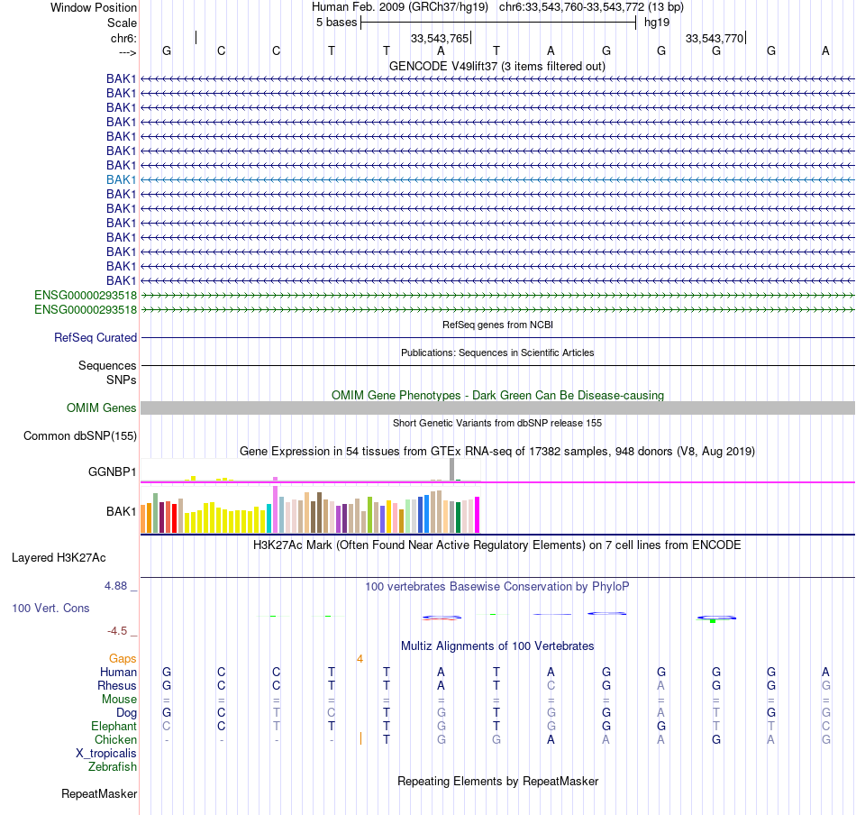The image size is (856, 815).
Task: Click the 33,543,765 coordinate marker
Action: pos(440,38)
